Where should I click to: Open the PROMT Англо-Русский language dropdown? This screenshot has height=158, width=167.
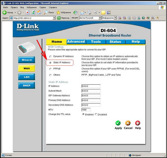100,18
